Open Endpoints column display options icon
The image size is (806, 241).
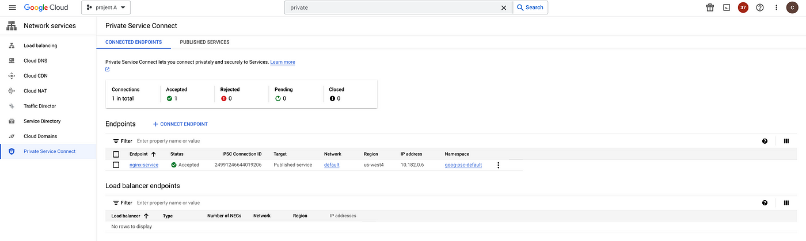point(786,141)
